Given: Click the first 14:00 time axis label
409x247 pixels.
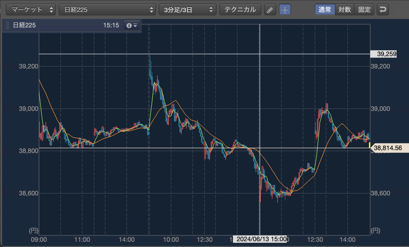Looking at the screenshot, I should click(x=127, y=239).
